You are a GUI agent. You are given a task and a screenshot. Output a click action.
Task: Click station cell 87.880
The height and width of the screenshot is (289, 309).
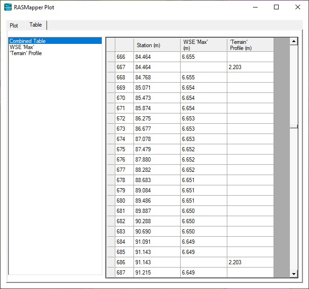coord(157,160)
